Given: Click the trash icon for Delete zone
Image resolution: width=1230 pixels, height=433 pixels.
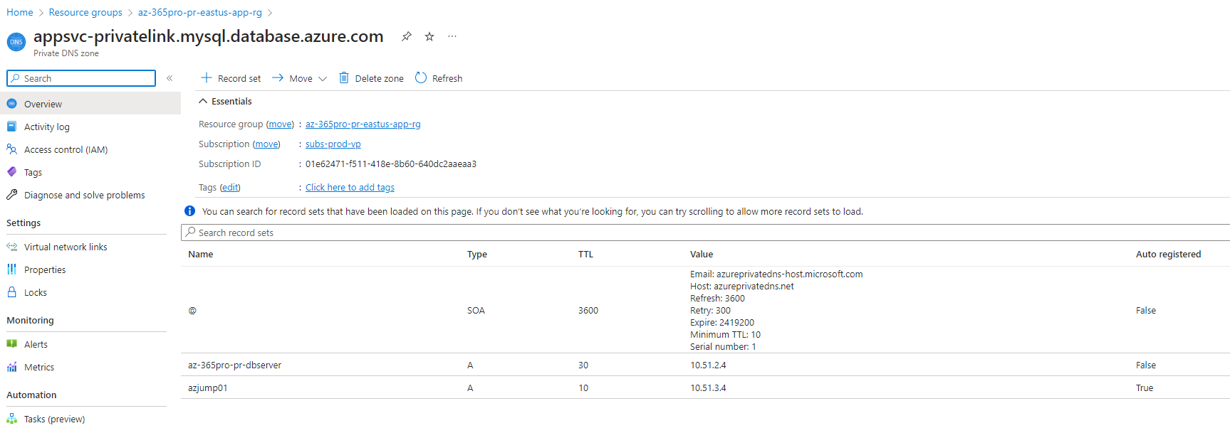Looking at the screenshot, I should (x=344, y=77).
